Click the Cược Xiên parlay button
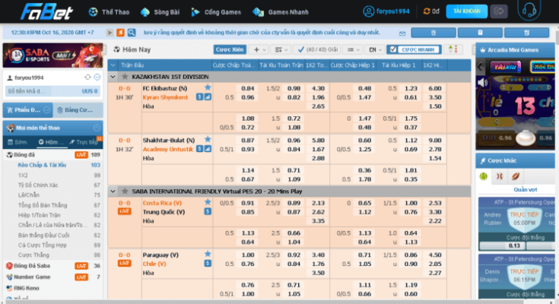This screenshot has width=559, height=304. (230, 49)
